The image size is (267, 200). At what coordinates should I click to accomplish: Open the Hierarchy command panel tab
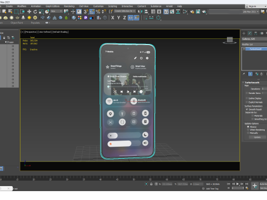[256, 33]
